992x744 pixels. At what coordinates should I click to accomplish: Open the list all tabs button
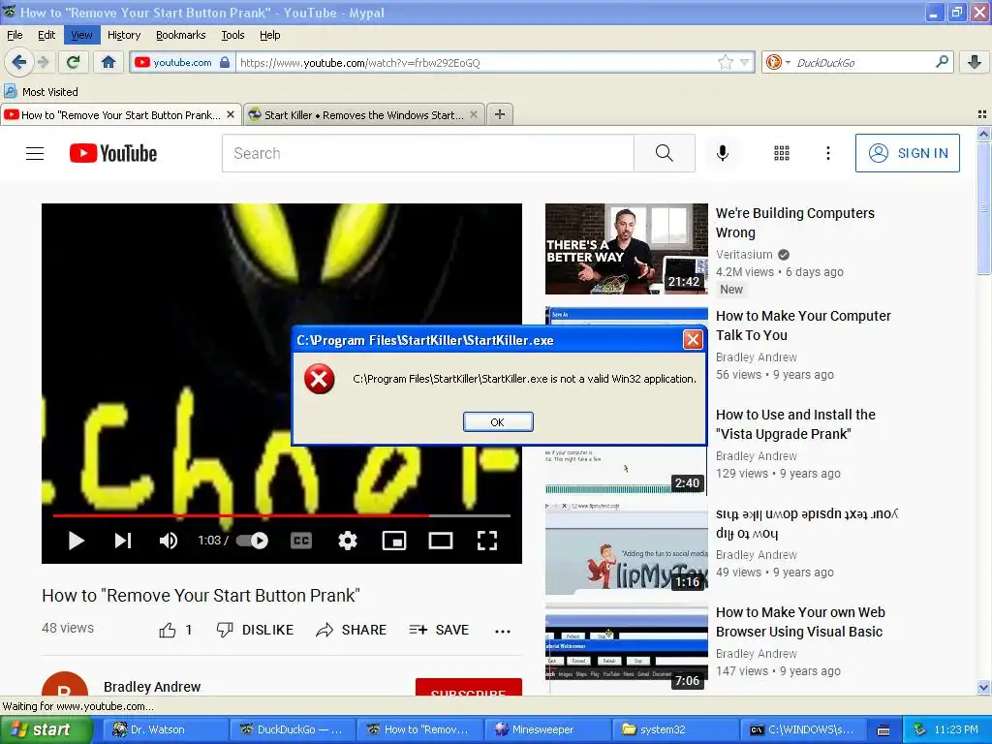pyautogui.click(x=982, y=114)
